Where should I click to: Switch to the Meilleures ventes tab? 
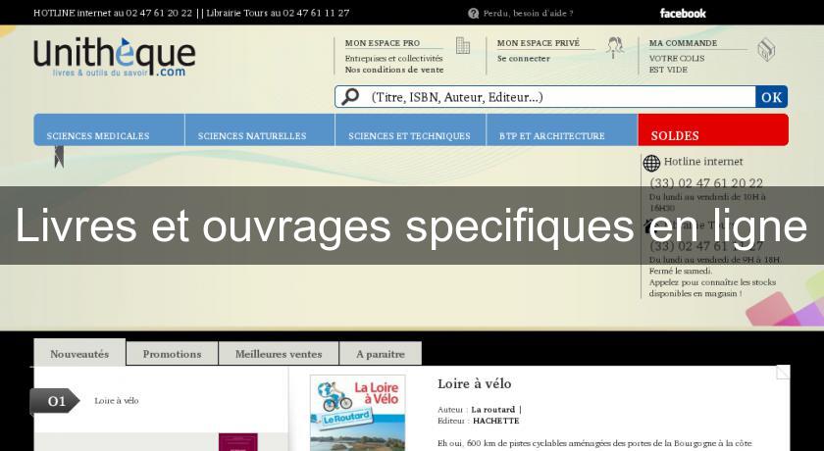click(279, 353)
